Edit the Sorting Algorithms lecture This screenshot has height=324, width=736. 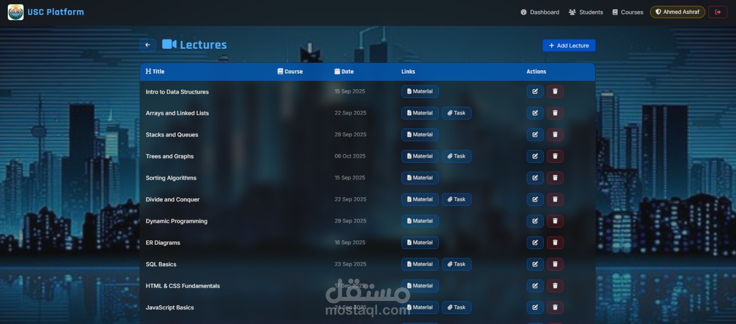535,178
